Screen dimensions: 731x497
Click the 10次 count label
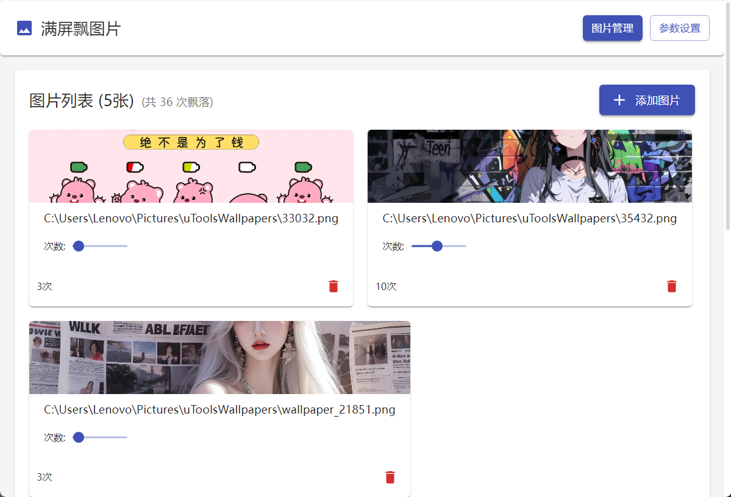(386, 286)
